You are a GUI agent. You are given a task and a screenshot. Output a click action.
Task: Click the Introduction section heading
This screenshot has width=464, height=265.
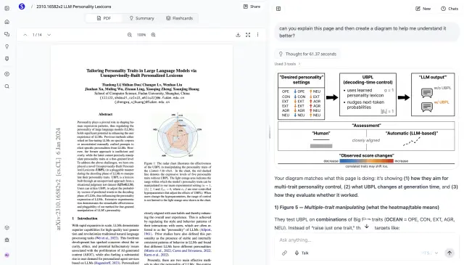[85, 219]
